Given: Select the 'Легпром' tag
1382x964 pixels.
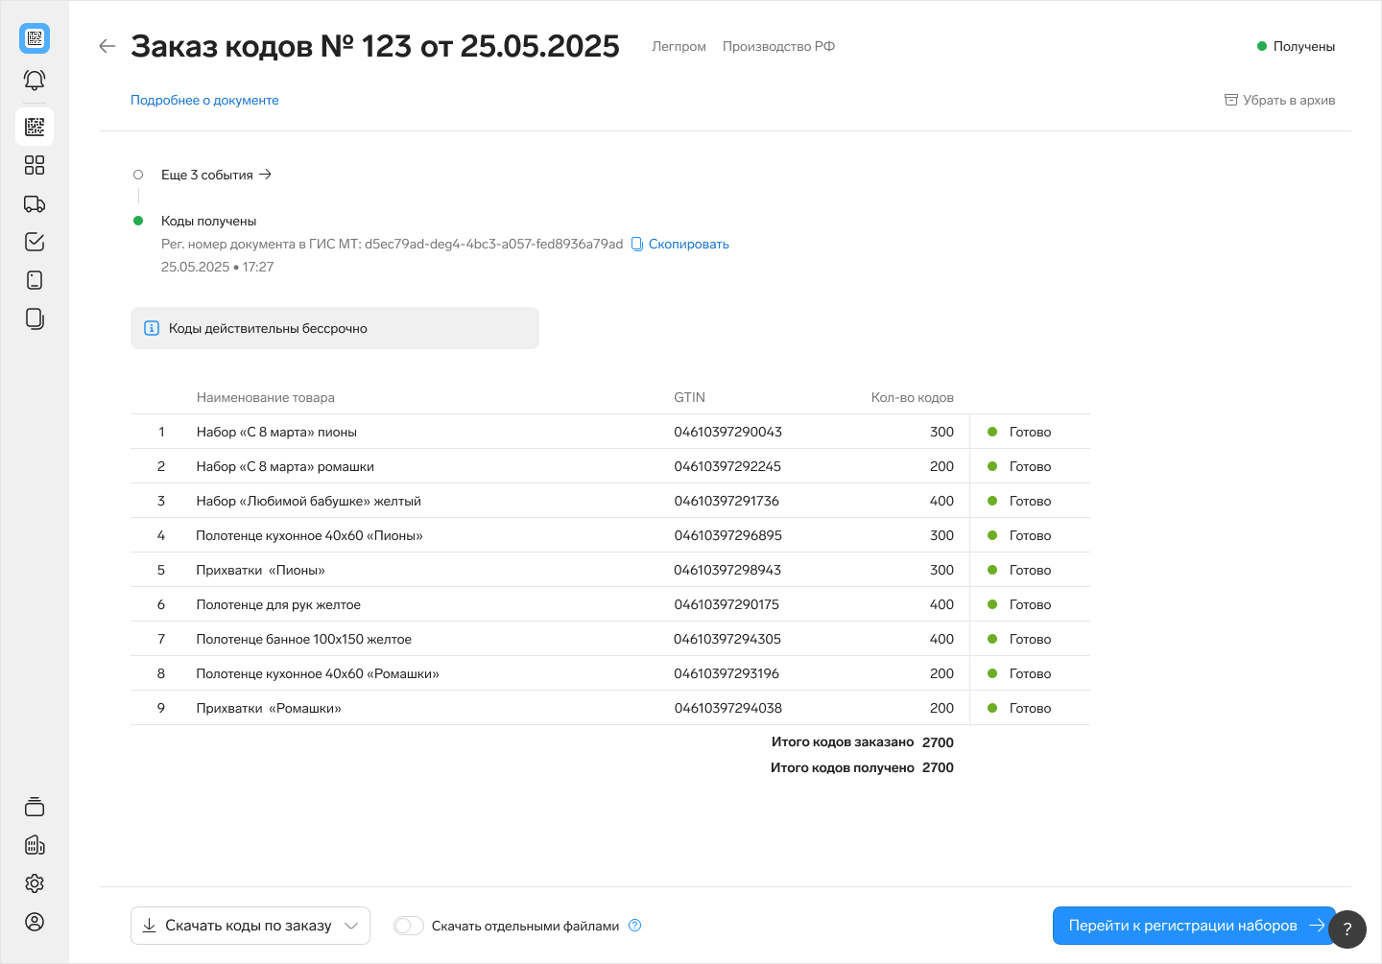Looking at the screenshot, I should click(x=679, y=46).
